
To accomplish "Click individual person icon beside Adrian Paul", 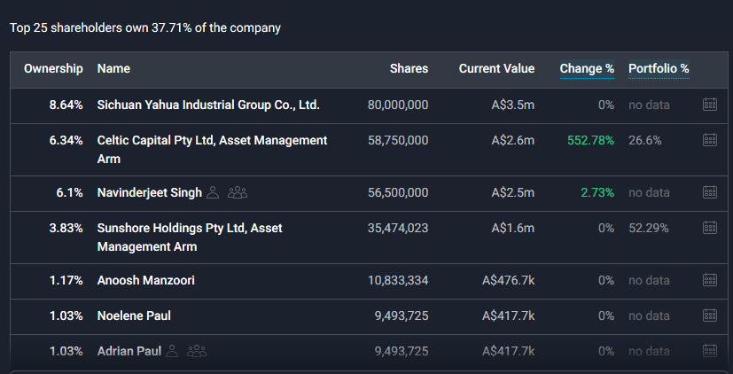I will click(172, 351).
